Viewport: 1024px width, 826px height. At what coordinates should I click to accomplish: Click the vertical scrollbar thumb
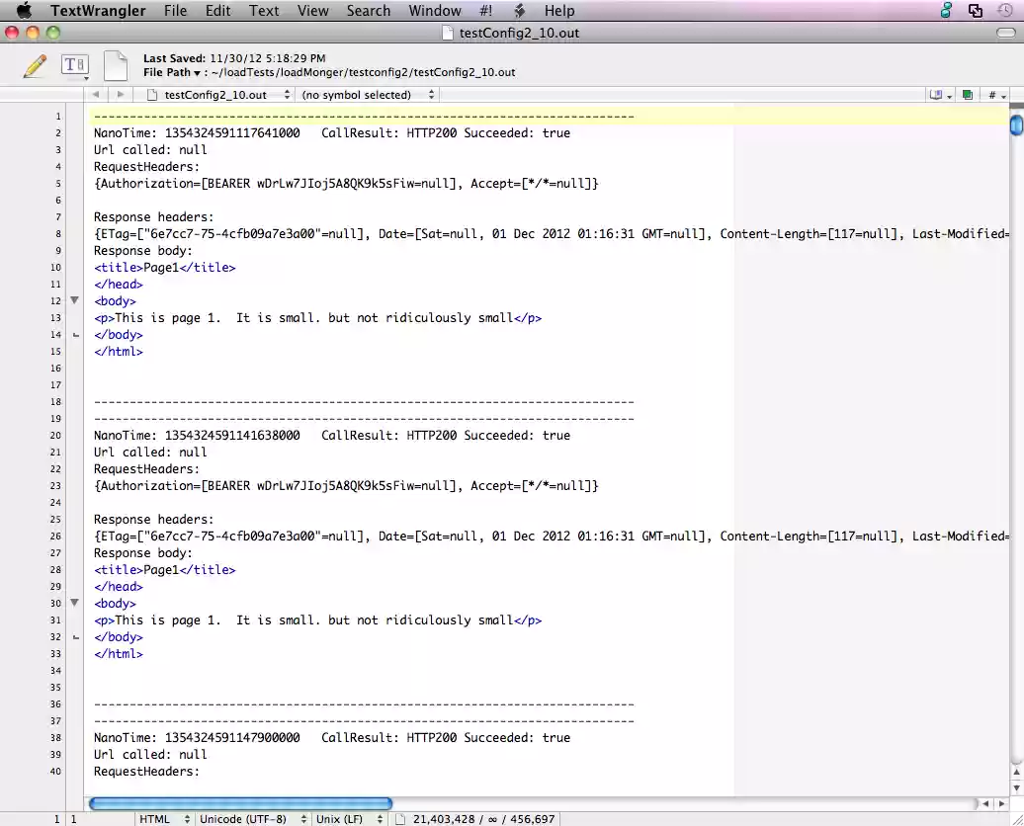pos(1016,124)
